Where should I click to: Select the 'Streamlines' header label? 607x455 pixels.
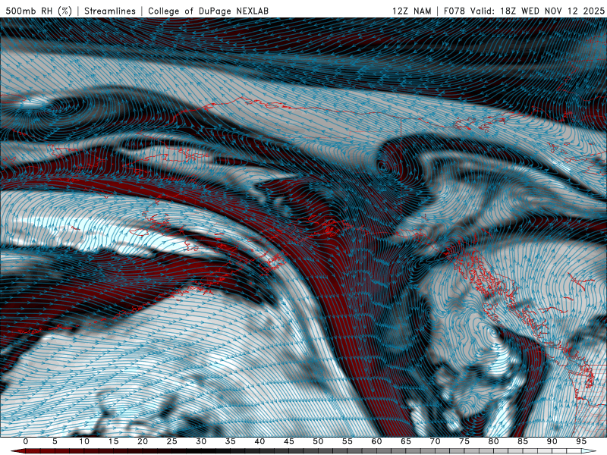(x=110, y=11)
